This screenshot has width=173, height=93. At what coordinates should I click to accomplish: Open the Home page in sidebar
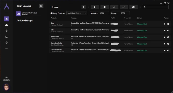click(7, 19)
